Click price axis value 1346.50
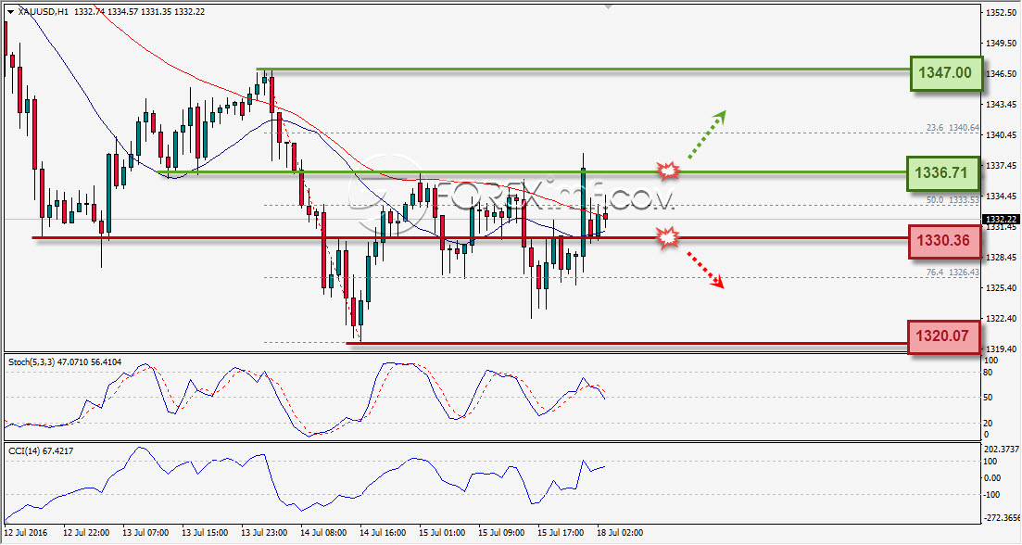1022x545 pixels. [1001, 73]
